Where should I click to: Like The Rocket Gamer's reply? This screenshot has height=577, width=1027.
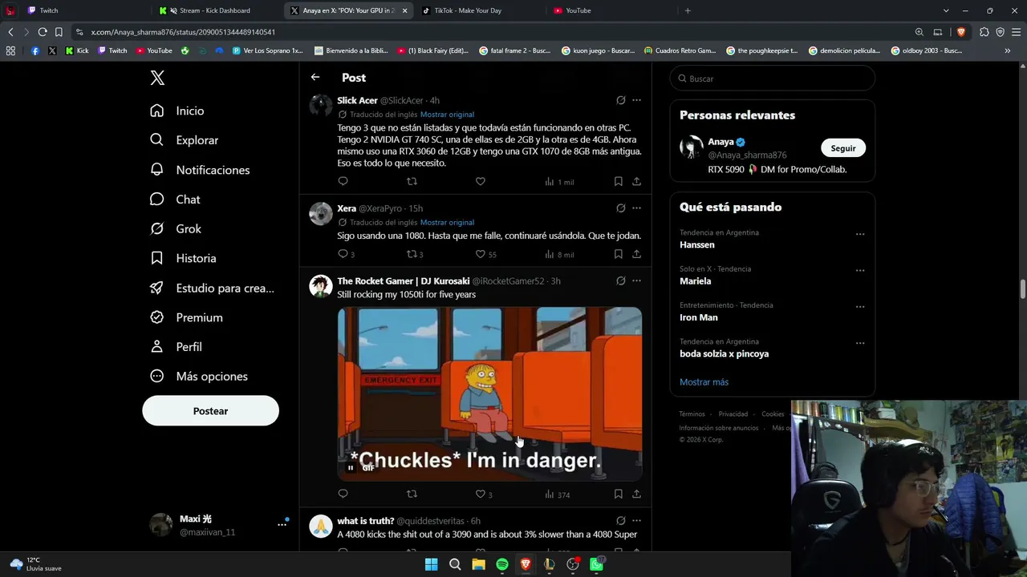481,494
